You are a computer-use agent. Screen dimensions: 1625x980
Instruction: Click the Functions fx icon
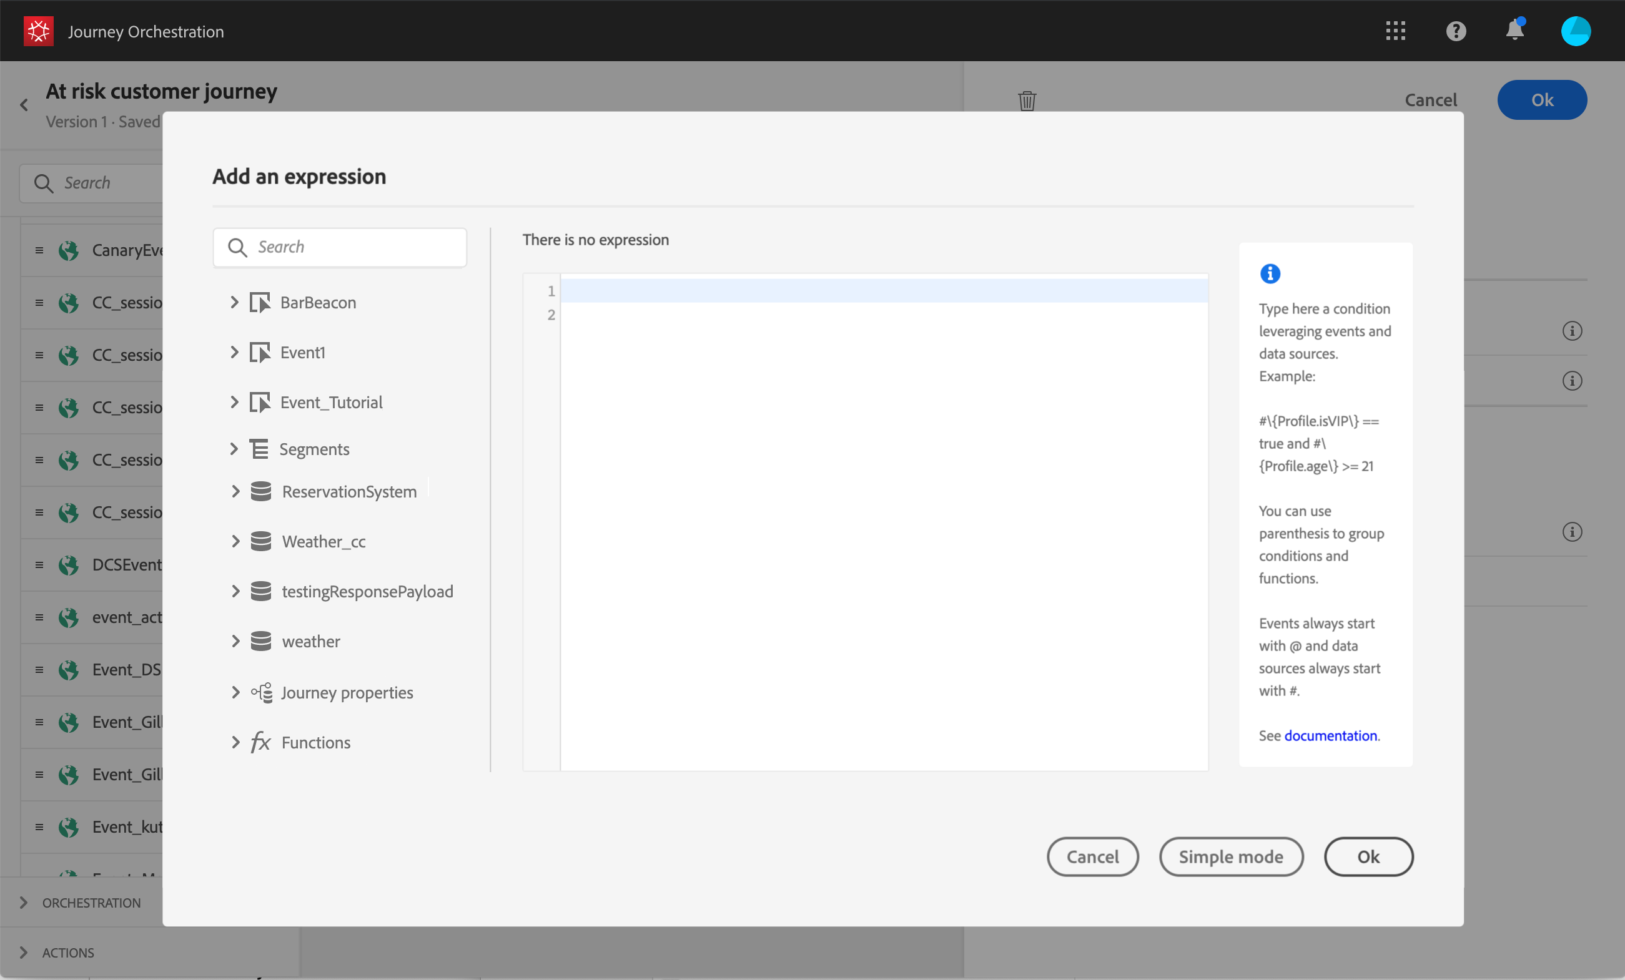point(260,742)
